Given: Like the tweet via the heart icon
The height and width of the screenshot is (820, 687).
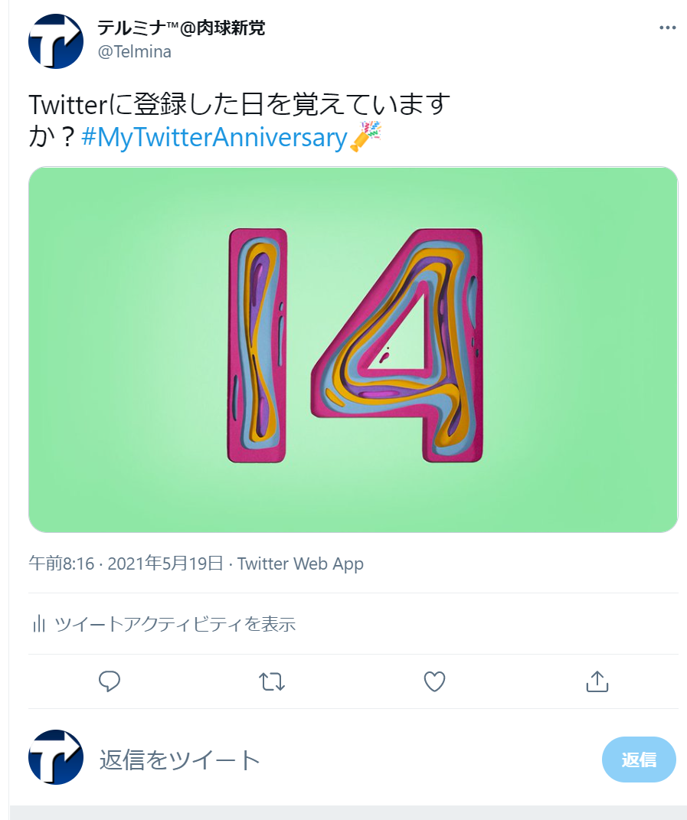Looking at the screenshot, I should [434, 681].
